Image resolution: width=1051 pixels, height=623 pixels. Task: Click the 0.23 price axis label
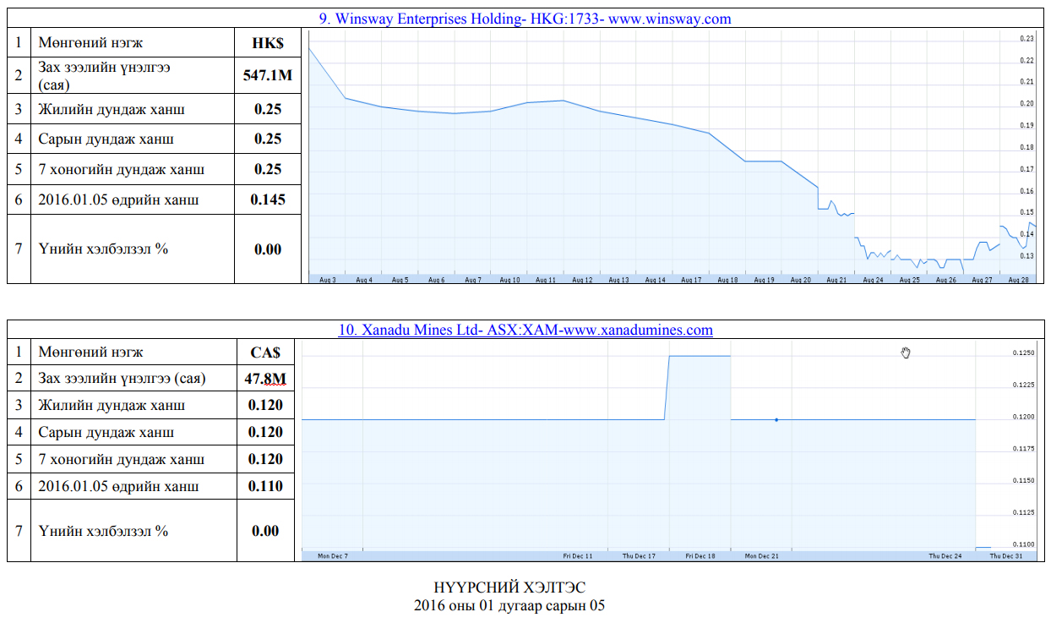(1027, 39)
